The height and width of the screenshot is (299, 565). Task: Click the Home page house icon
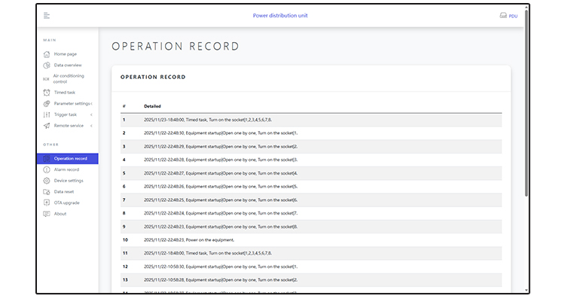click(47, 54)
